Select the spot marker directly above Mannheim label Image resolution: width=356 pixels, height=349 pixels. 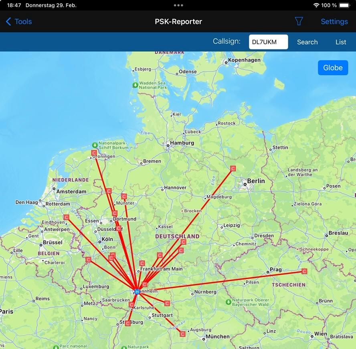pos(145,284)
